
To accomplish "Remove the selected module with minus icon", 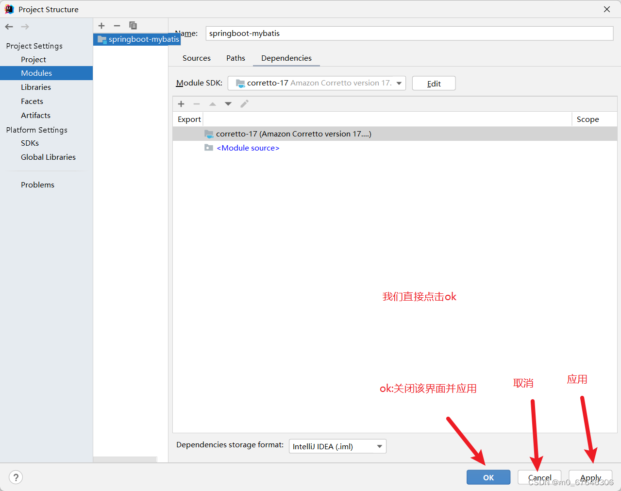I will tap(117, 26).
